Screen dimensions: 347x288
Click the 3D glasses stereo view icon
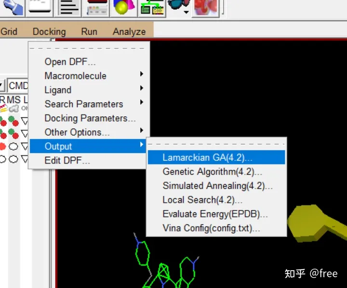[177, 7]
